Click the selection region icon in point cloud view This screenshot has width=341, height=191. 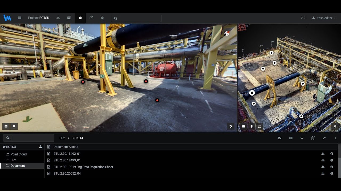point(259,126)
